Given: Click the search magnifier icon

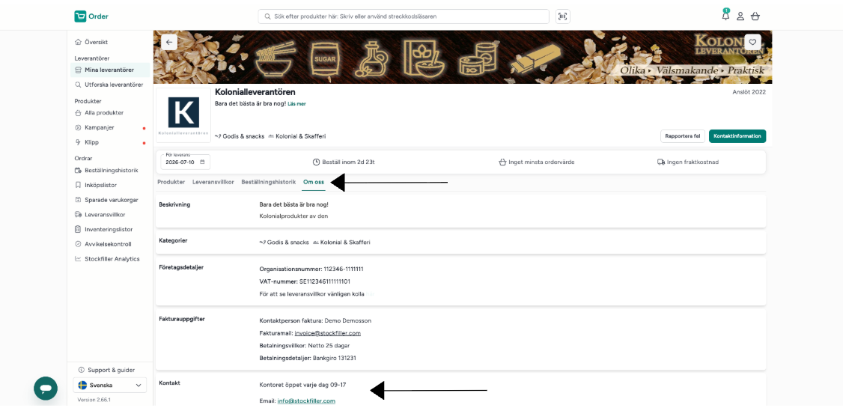Looking at the screenshot, I should coord(267,16).
